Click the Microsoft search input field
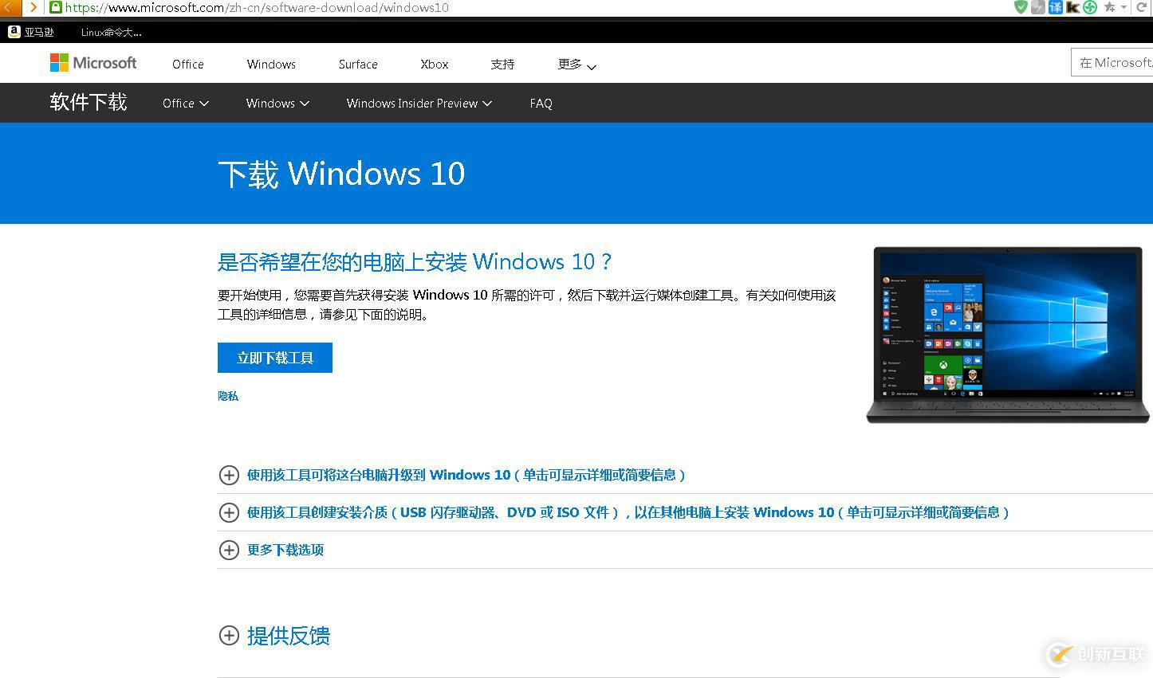 coord(1112,63)
